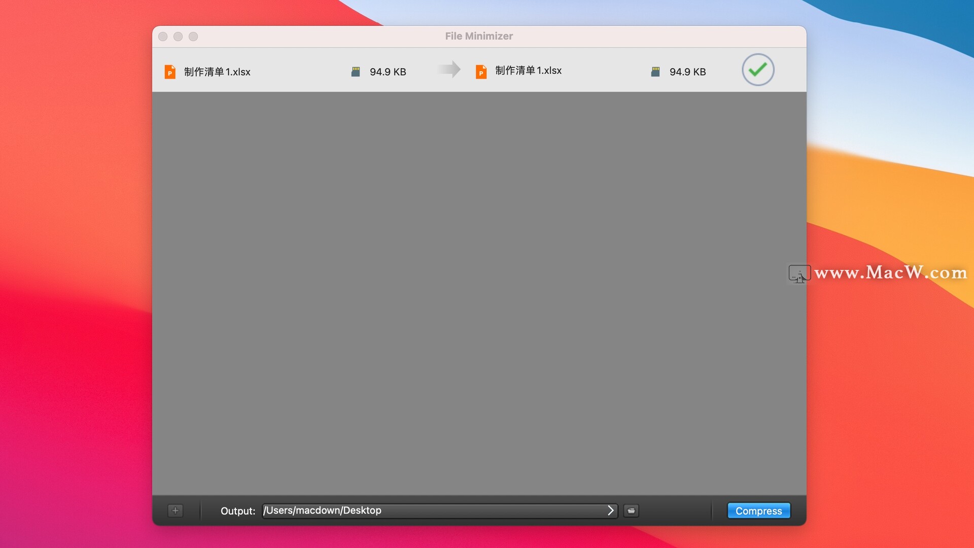This screenshot has width=974, height=548.
Task: Click the File Minimizer window title
Action: pyautogui.click(x=479, y=36)
